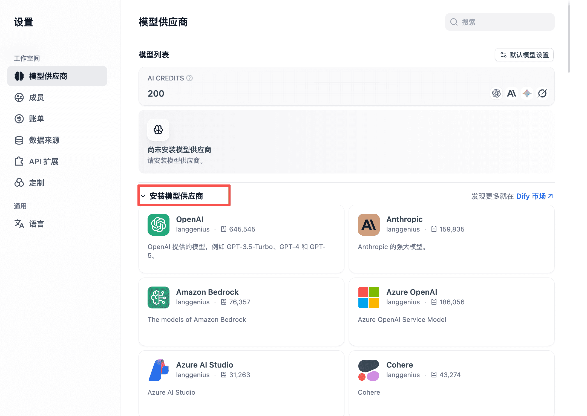
Task: Click the 工作空间 sidebar group label
Action: [x=27, y=58]
